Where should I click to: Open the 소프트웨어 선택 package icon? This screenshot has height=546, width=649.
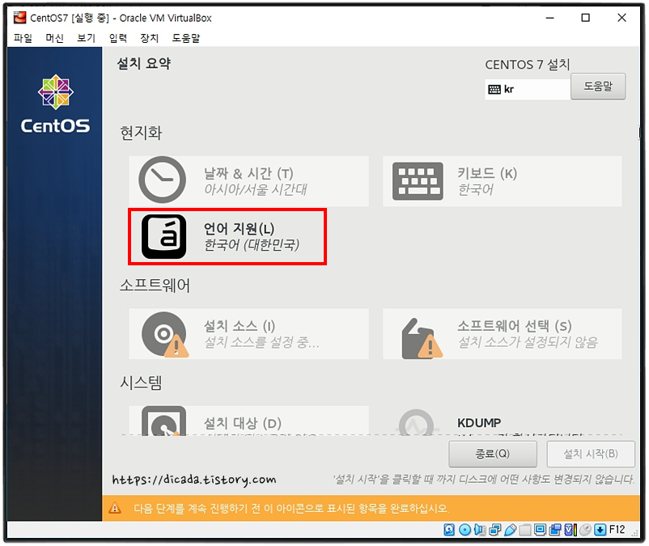[x=422, y=338]
